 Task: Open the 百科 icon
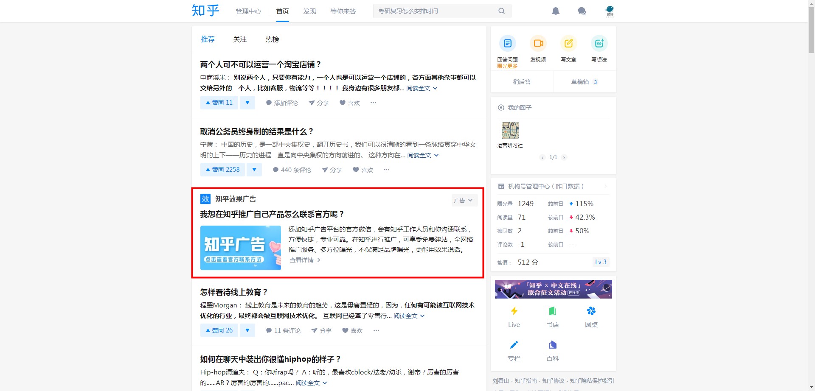(x=553, y=345)
